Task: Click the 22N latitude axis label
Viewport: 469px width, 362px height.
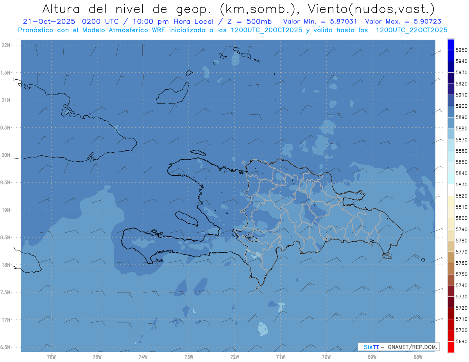Action: 7,45
